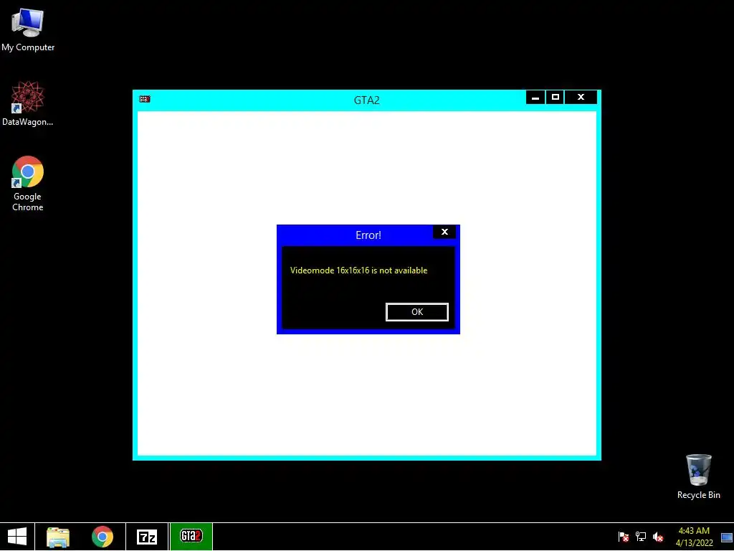Select the DataWagon desktop shortcut
Viewport: 734px width, 551px height.
pos(28,103)
